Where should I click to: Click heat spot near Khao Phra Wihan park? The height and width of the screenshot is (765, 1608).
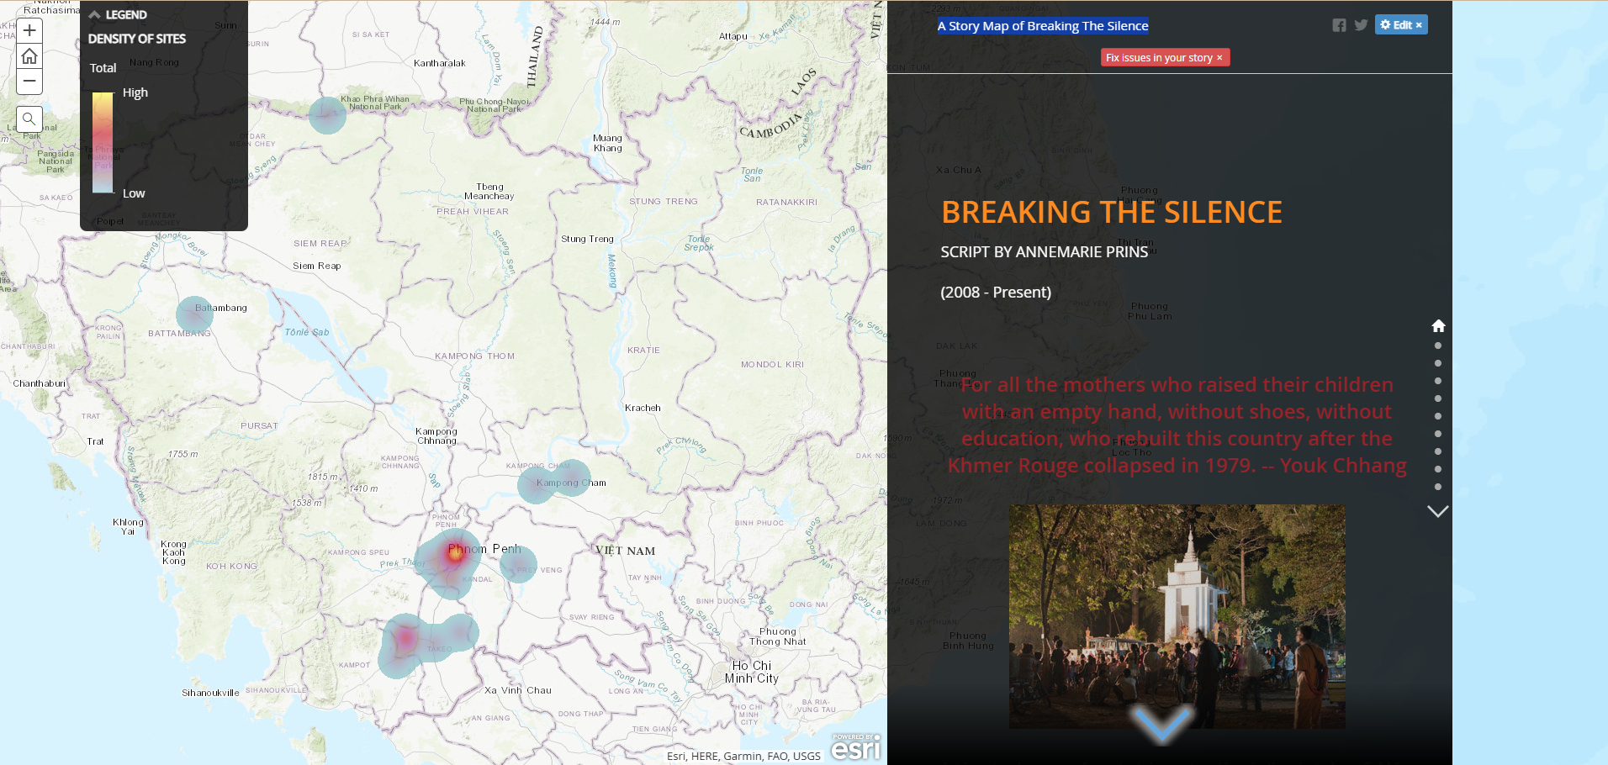pyautogui.click(x=327, y=115)
